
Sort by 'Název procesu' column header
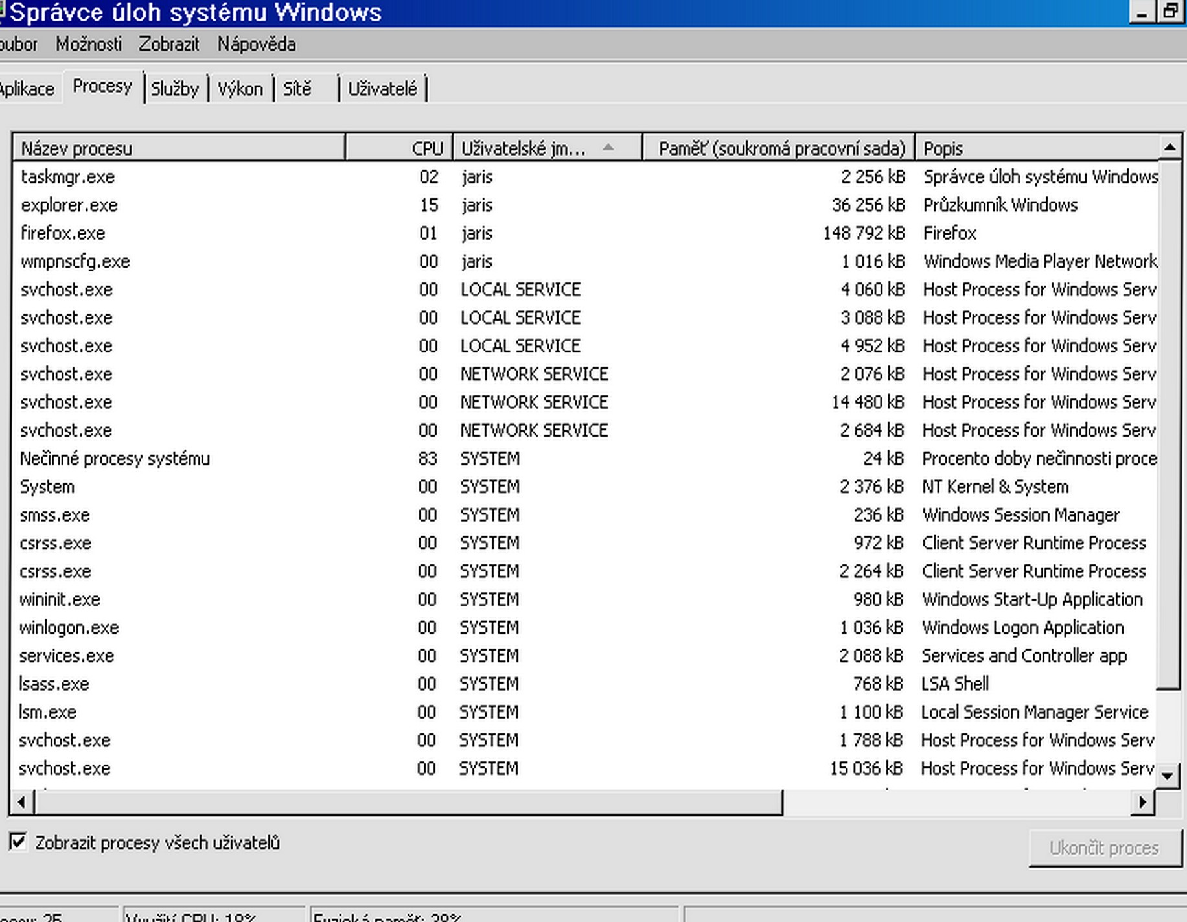point(178,148)
